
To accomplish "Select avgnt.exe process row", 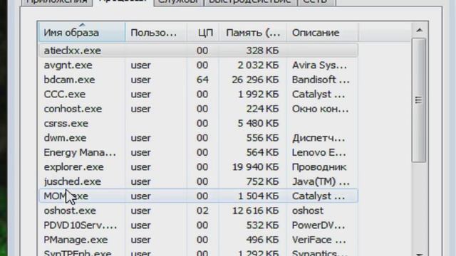I will pyautogui.click(x=198, y=65).
